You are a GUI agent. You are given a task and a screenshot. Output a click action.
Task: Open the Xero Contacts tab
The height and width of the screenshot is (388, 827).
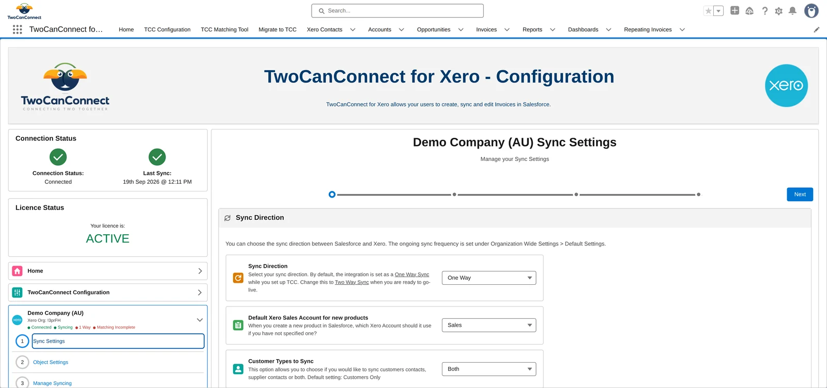click(325, 29)
